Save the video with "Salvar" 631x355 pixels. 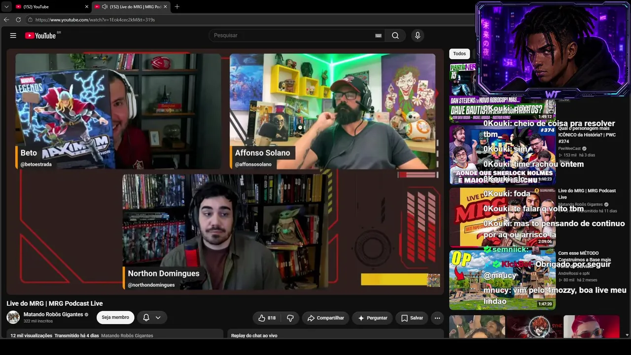coord(412,318)
